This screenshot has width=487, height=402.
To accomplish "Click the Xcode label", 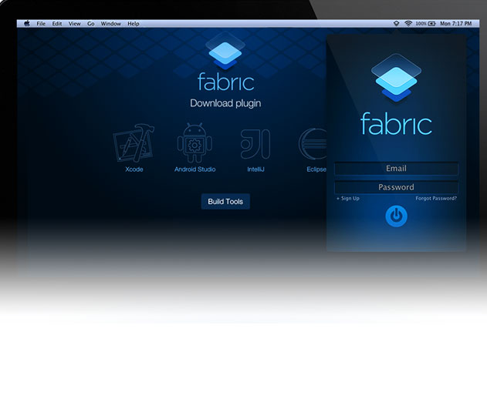I will (134, 169).
